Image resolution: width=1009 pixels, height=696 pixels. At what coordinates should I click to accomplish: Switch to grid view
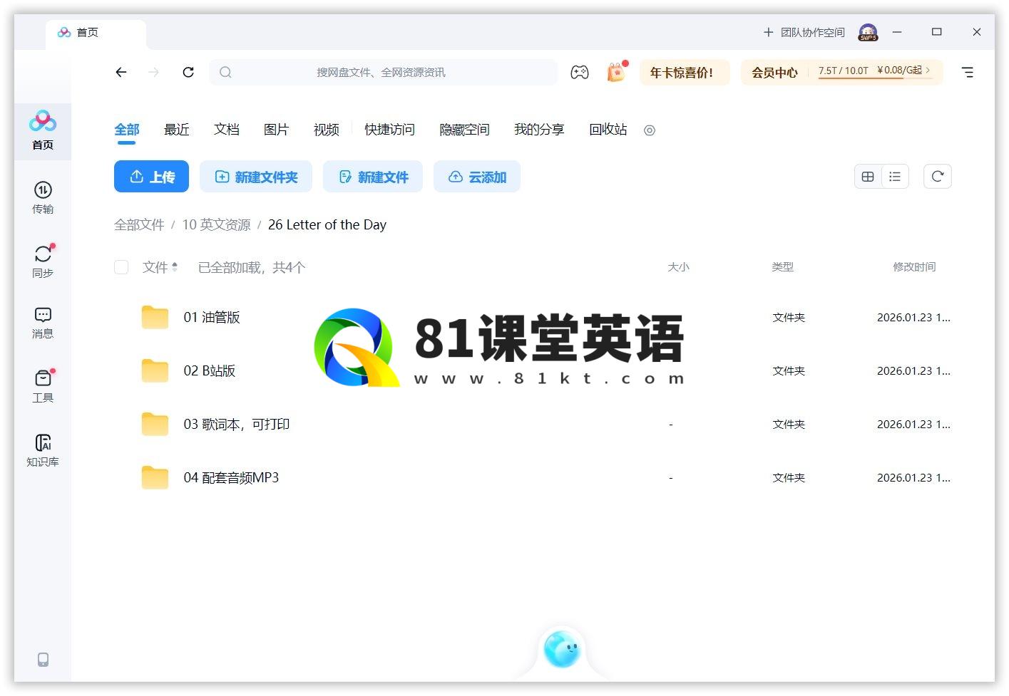(x=868, y=177)
